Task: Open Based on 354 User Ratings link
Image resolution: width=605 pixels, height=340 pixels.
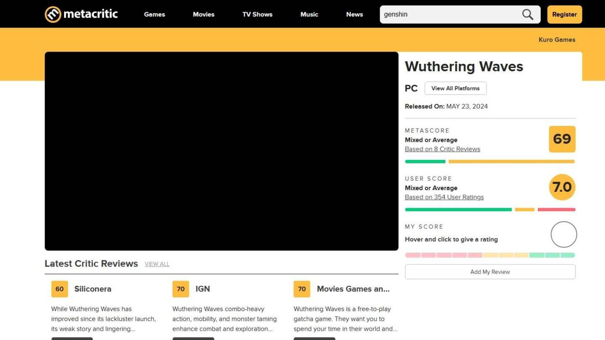Action: pos(444,197)
